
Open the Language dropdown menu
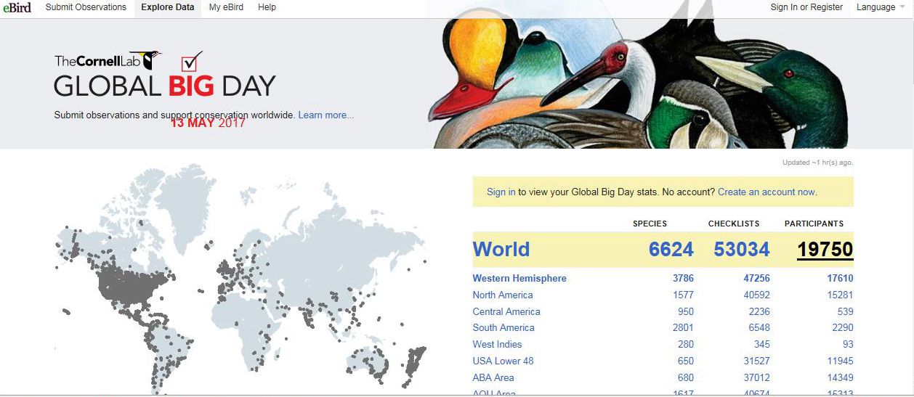pyautogui.click(x=880, y=7)
